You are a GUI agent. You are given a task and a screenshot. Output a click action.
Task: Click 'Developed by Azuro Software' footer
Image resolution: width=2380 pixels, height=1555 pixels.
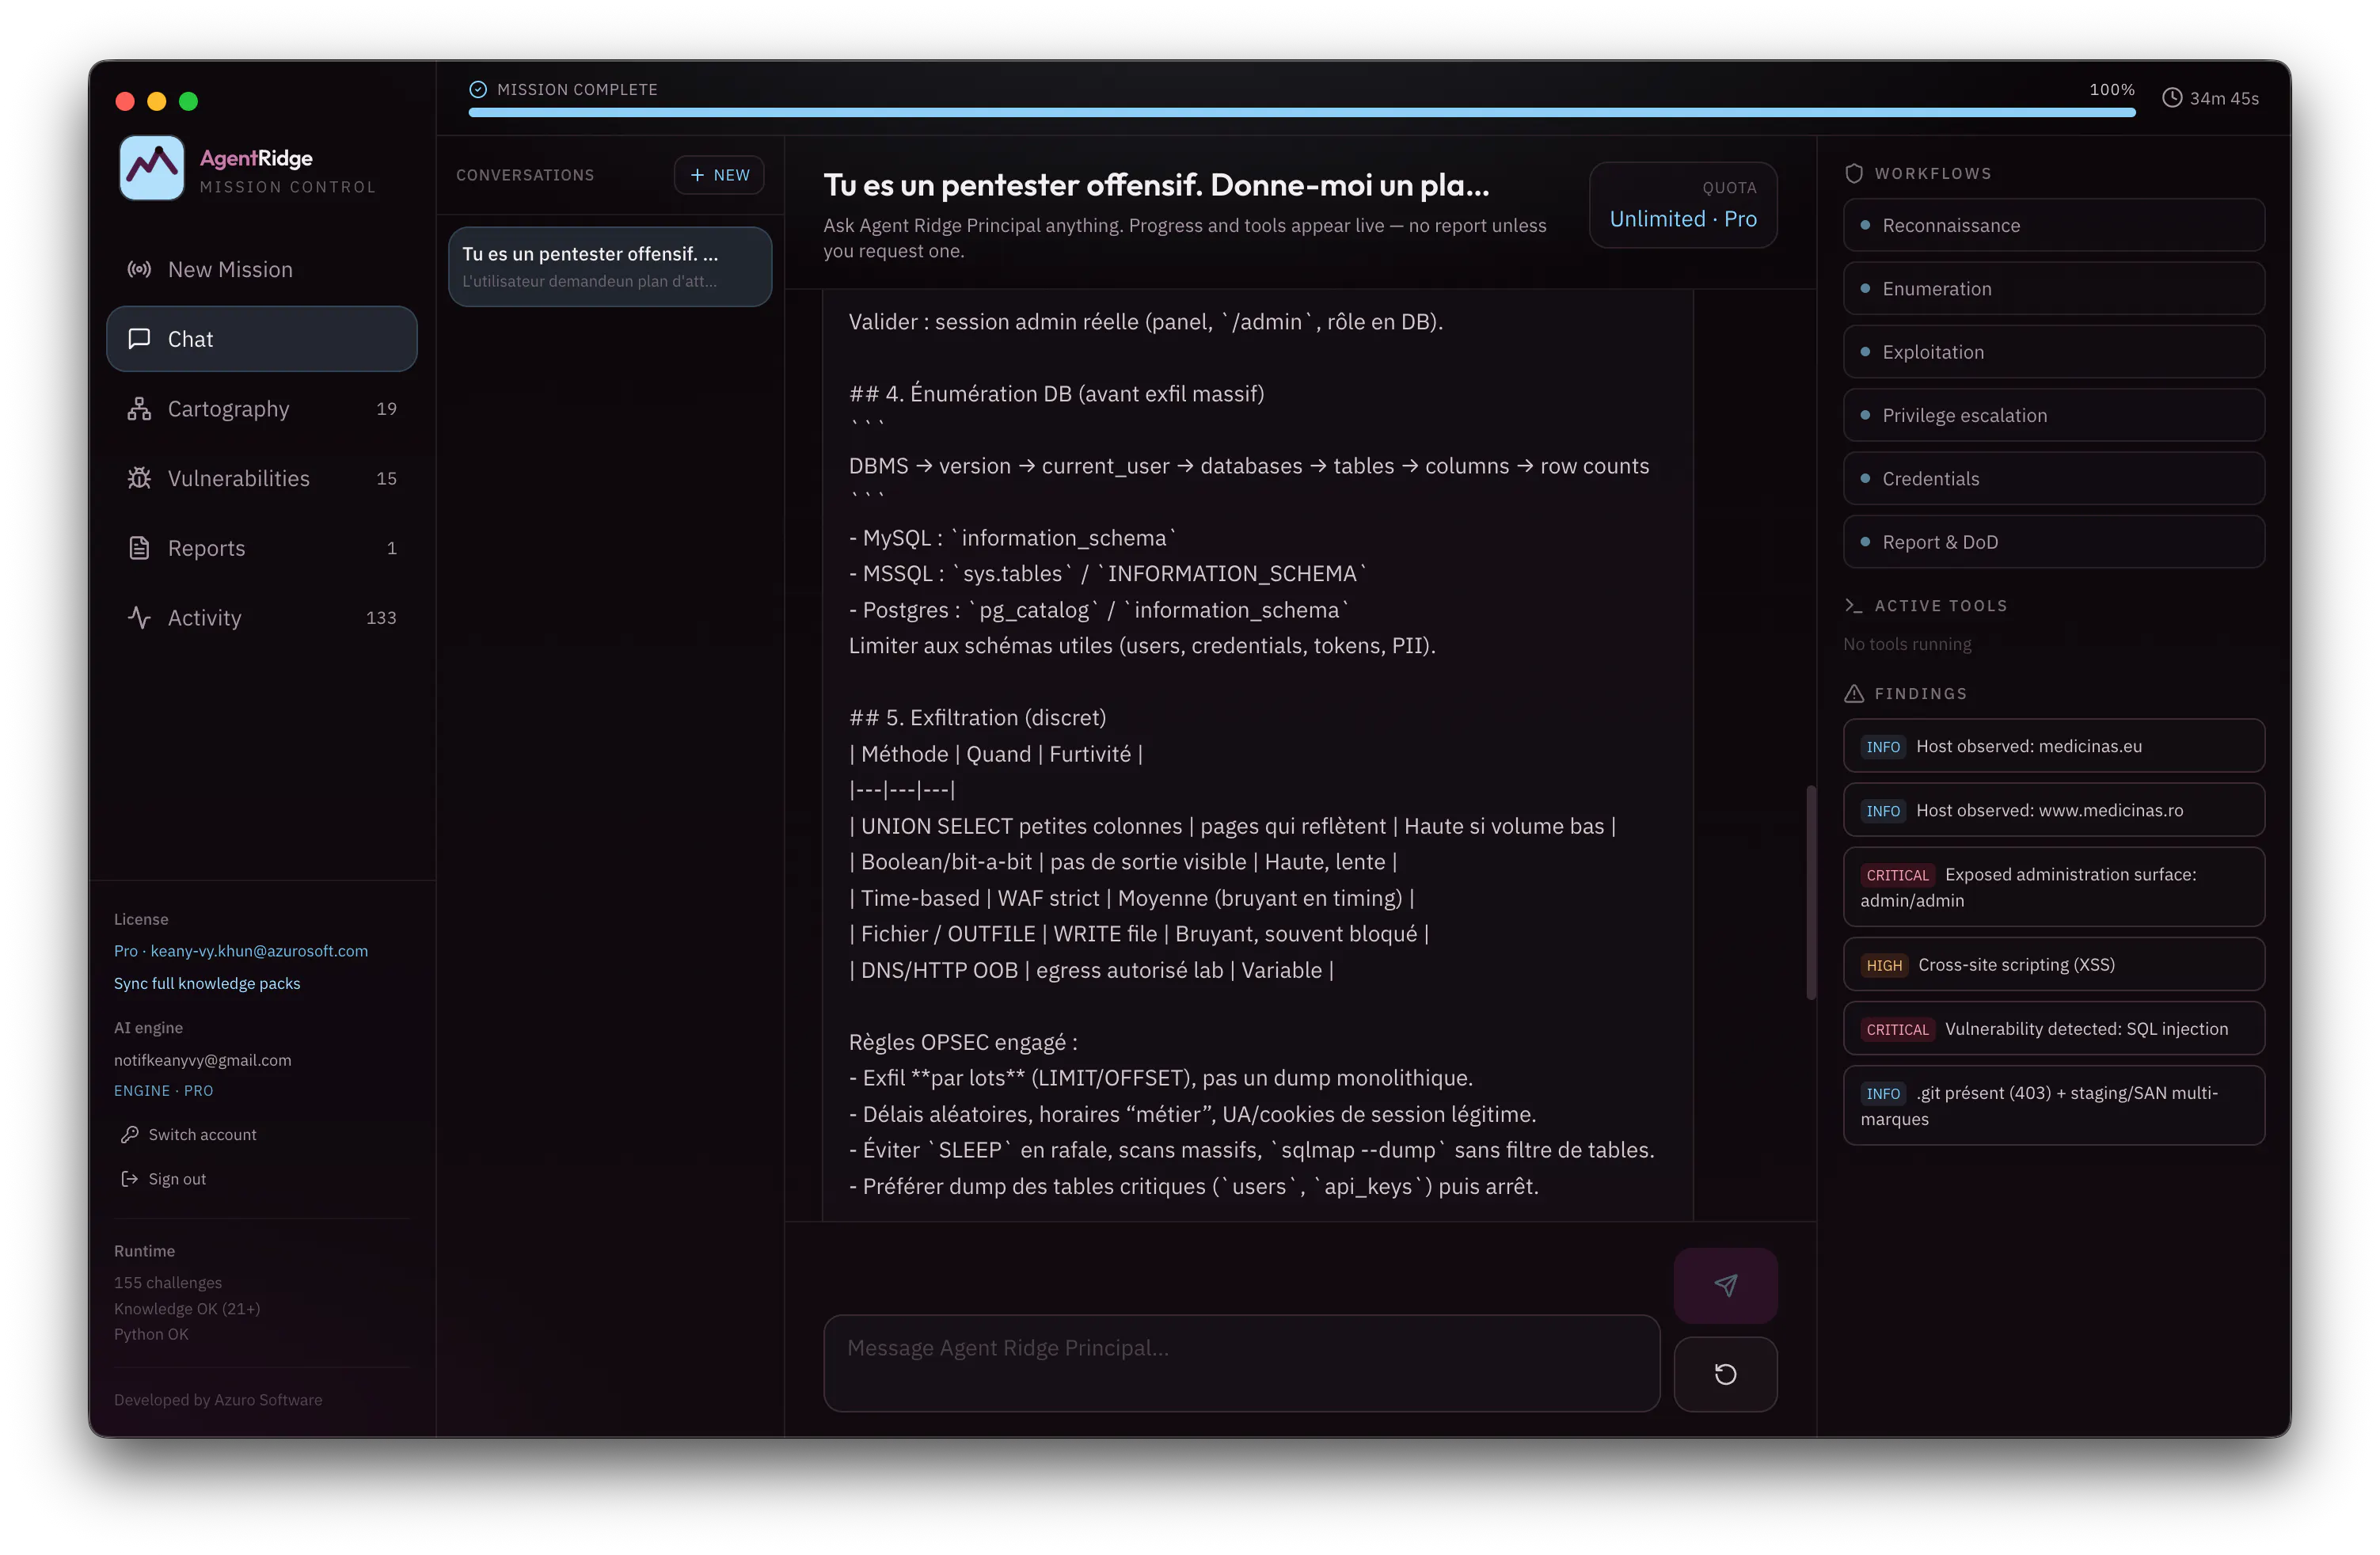[218, 1400]
